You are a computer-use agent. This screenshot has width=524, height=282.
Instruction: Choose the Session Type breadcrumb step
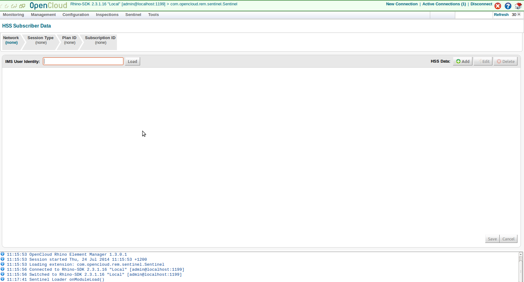41,40
